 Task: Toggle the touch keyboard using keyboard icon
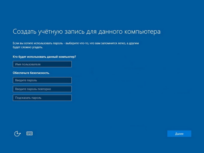click(x=29, y=133)
